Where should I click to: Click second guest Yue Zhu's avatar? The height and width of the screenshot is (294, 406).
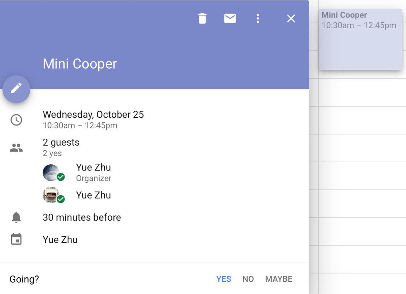(x=51, y=195)
